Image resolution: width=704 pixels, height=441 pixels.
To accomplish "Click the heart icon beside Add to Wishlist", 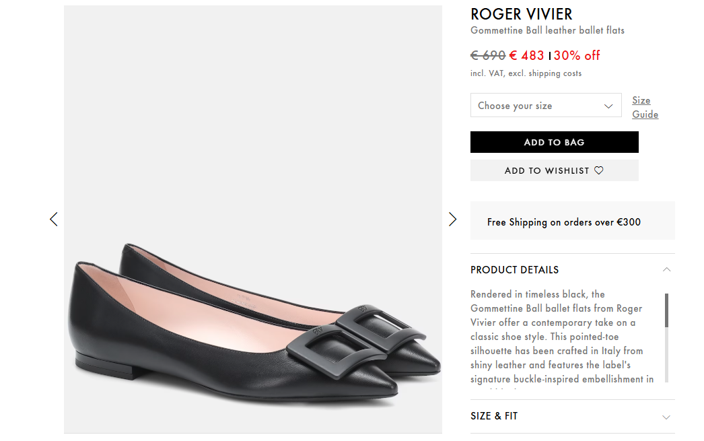I will click(599, 171).
